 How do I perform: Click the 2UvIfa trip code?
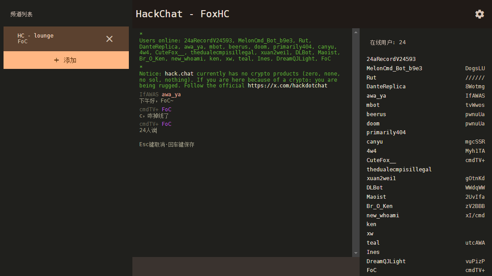coord(475,197)
